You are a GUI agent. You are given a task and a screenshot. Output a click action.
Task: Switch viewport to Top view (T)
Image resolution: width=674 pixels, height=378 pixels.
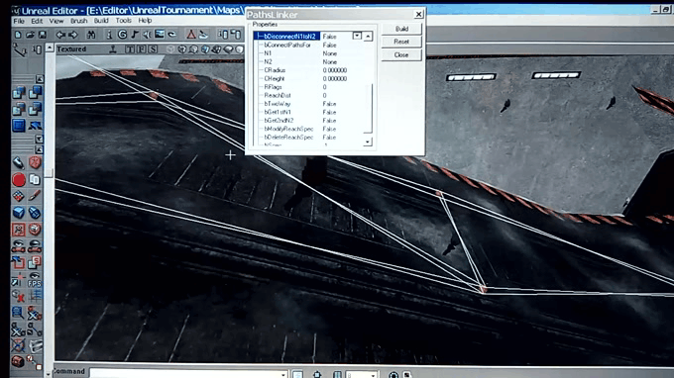(x=130, y=49)
